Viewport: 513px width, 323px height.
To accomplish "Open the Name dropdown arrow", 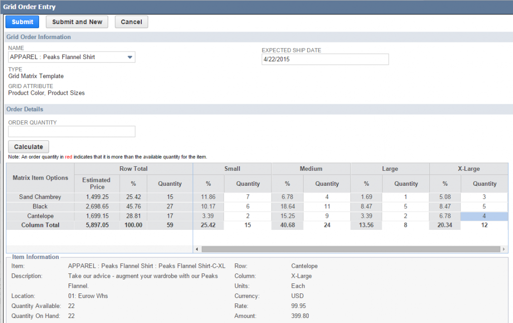I will pyautogui.click(x=130, y=57).
